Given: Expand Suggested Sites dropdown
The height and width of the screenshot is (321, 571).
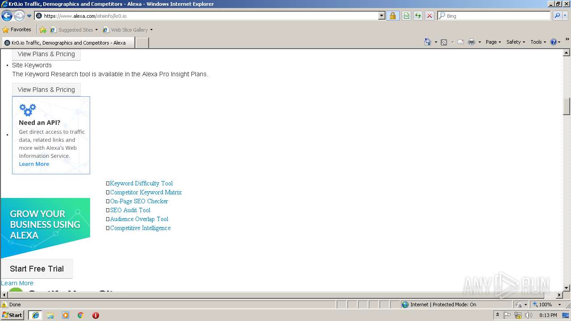Looking at the screenshot, I should (96, 30).
